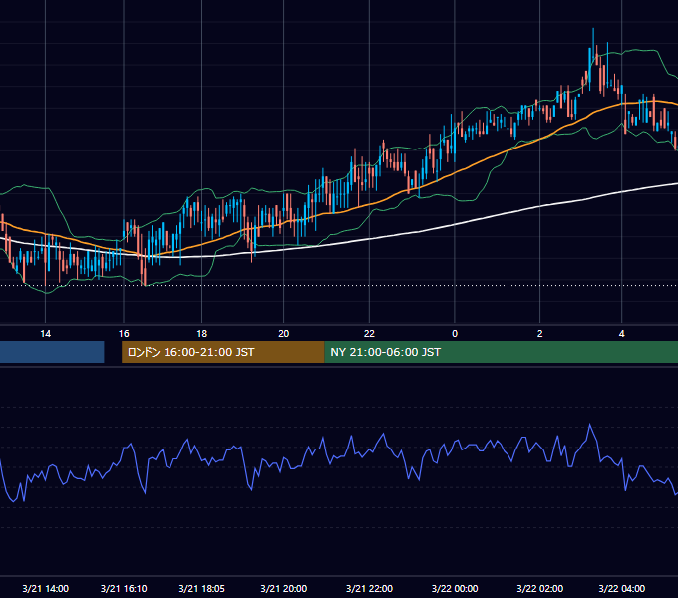678x598 pixels.
Task: Click the 3/21 16:10 date label
Action: [x=124, y=588]
